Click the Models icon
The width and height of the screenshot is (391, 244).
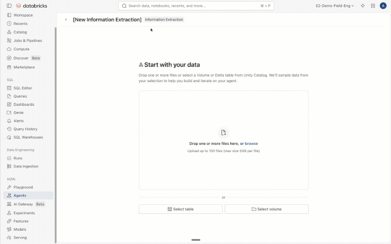[x=9, y=229]
